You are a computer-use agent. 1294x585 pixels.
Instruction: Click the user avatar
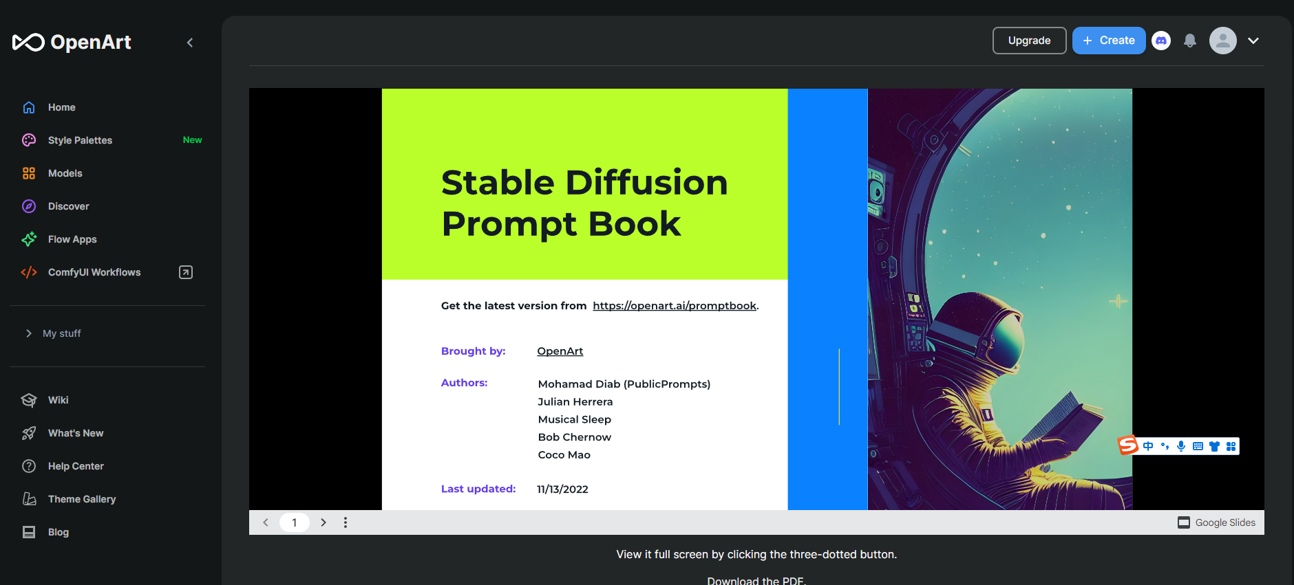tap(1223, 41)
